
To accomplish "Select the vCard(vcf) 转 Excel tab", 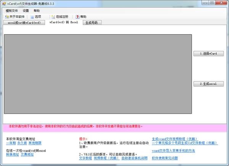I will (x=64, y=22).
